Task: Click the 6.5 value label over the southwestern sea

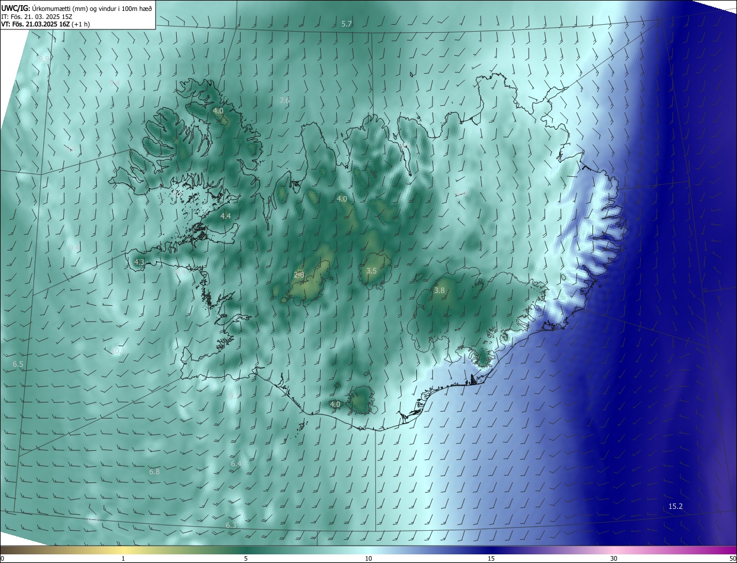Action: (18, 364)
